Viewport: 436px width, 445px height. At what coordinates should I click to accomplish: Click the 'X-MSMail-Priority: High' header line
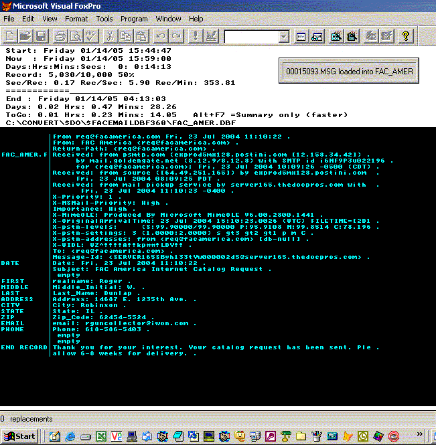[111, 203]
